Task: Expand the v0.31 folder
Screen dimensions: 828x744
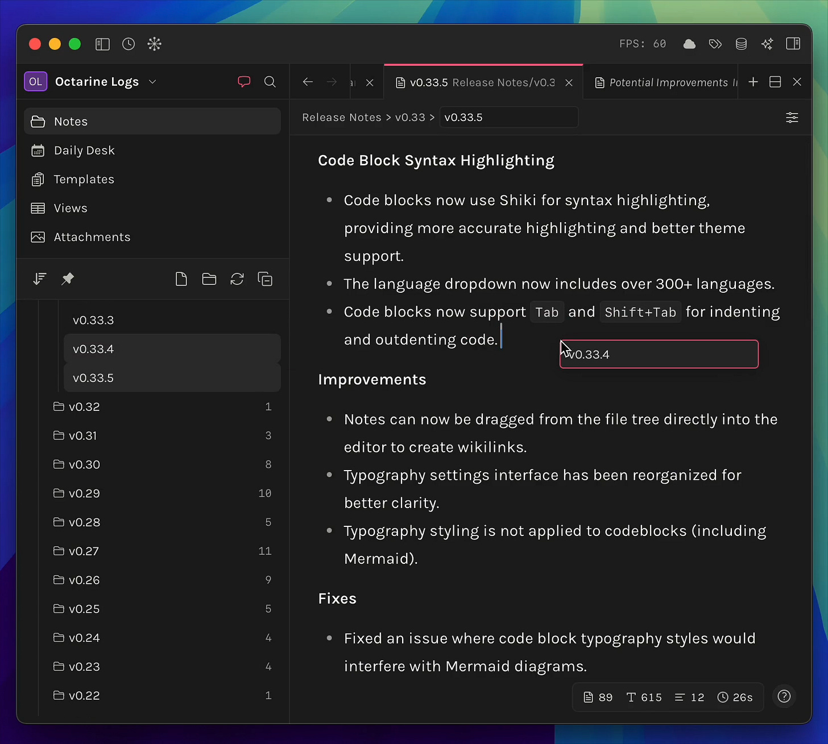Action: tap(163, 436)
